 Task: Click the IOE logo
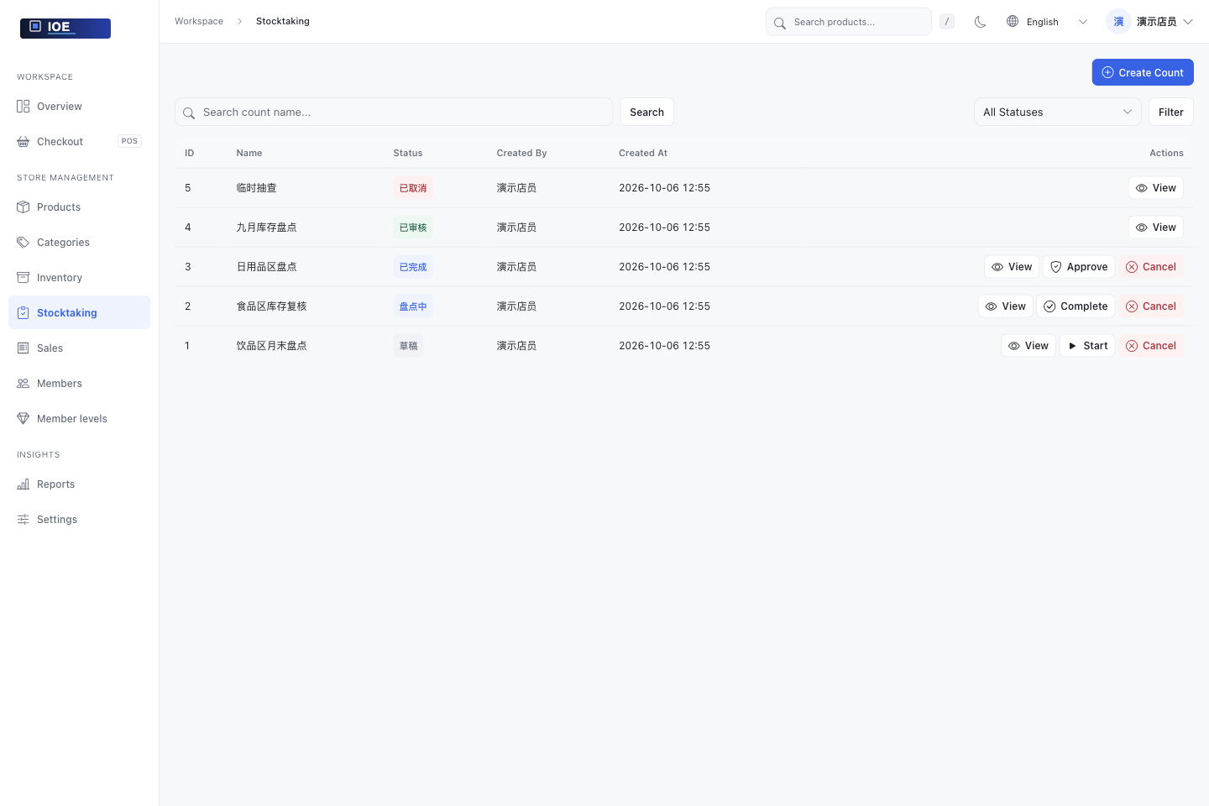(x=65, y=28)
